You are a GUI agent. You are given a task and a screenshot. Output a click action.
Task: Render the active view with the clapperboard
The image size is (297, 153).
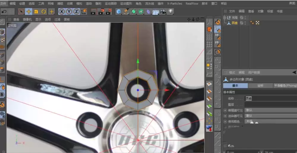(x=93, y=12)
